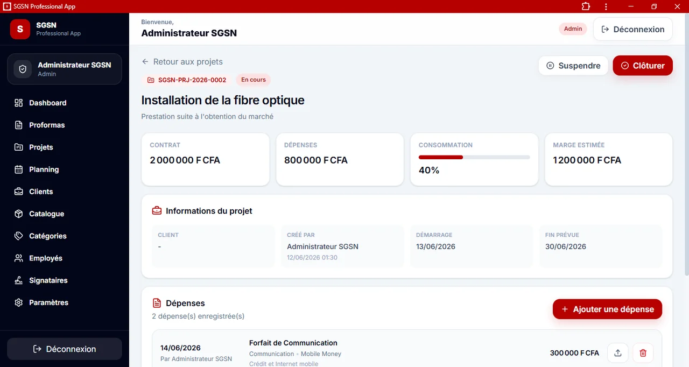Click the Fin prévue date 30/06/2026
This screenshot has width=689, height=367.
tap(566, 246)
